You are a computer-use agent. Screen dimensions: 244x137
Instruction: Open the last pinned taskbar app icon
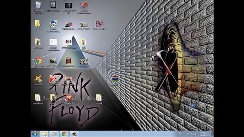point(74,134)
